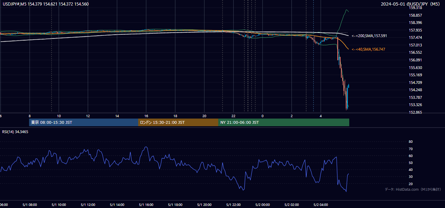Click the 5/2 04:00 date label
The height and width of the screenshot is (208, 445).
pos(321,205)
